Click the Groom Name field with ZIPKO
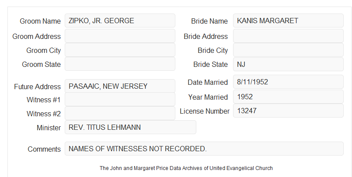Screen dimensions: 352x177 click(120, 21)
